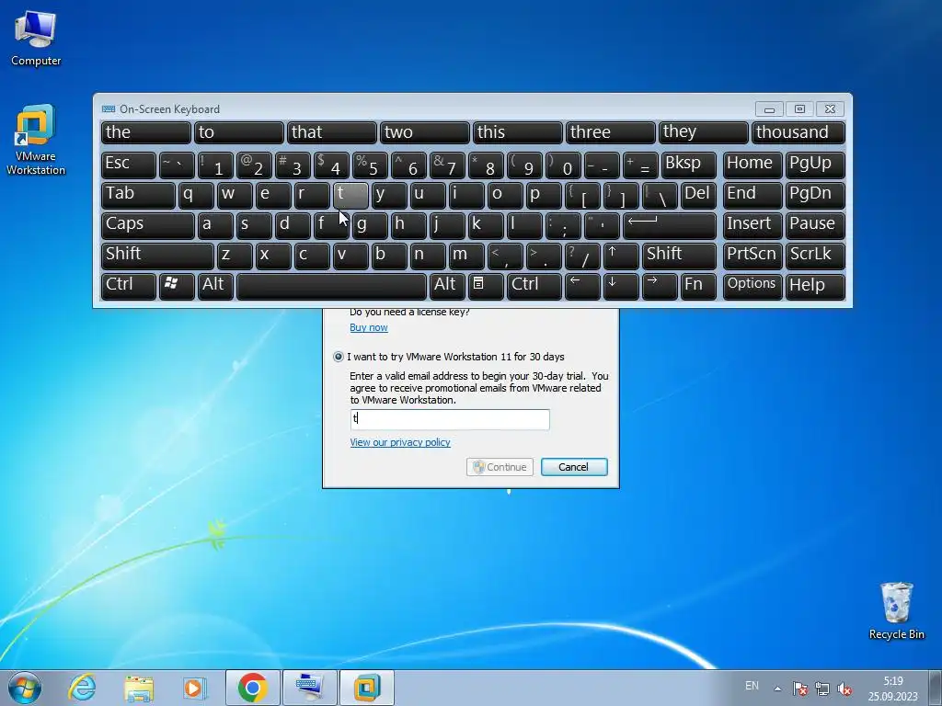
Task: Toggle the right Alt key
Action: [x=447, y=287]
